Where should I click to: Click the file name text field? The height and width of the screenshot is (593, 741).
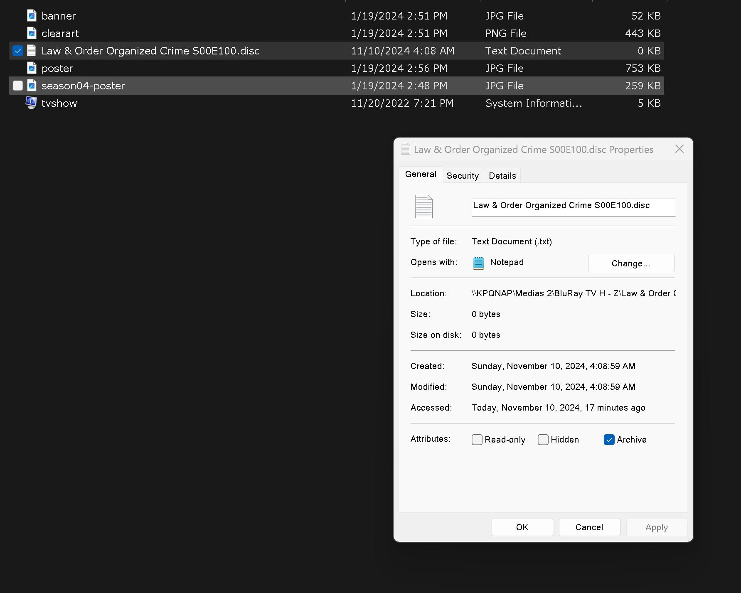click(x=573, y=206)
